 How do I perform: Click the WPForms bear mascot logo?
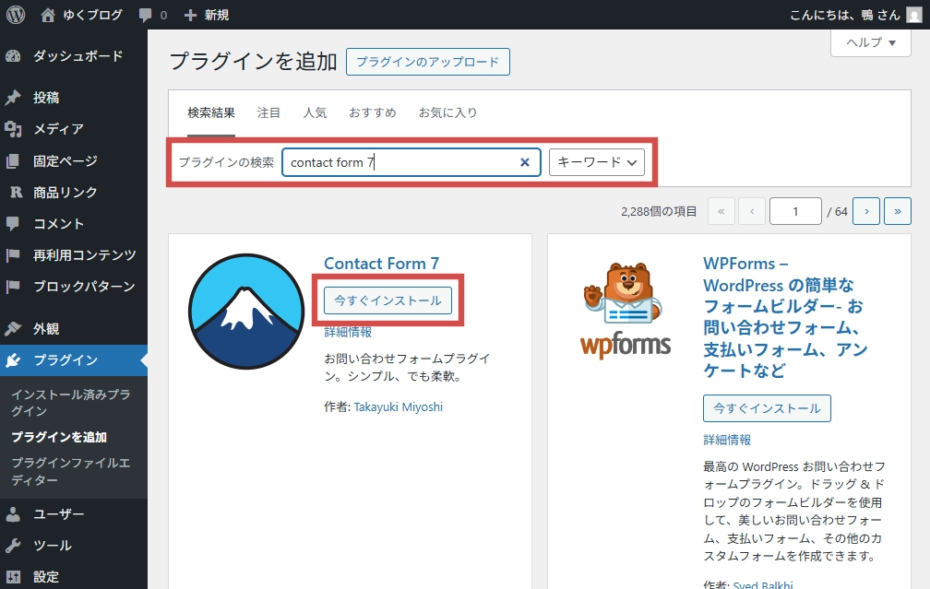click(x=626, y=310)
